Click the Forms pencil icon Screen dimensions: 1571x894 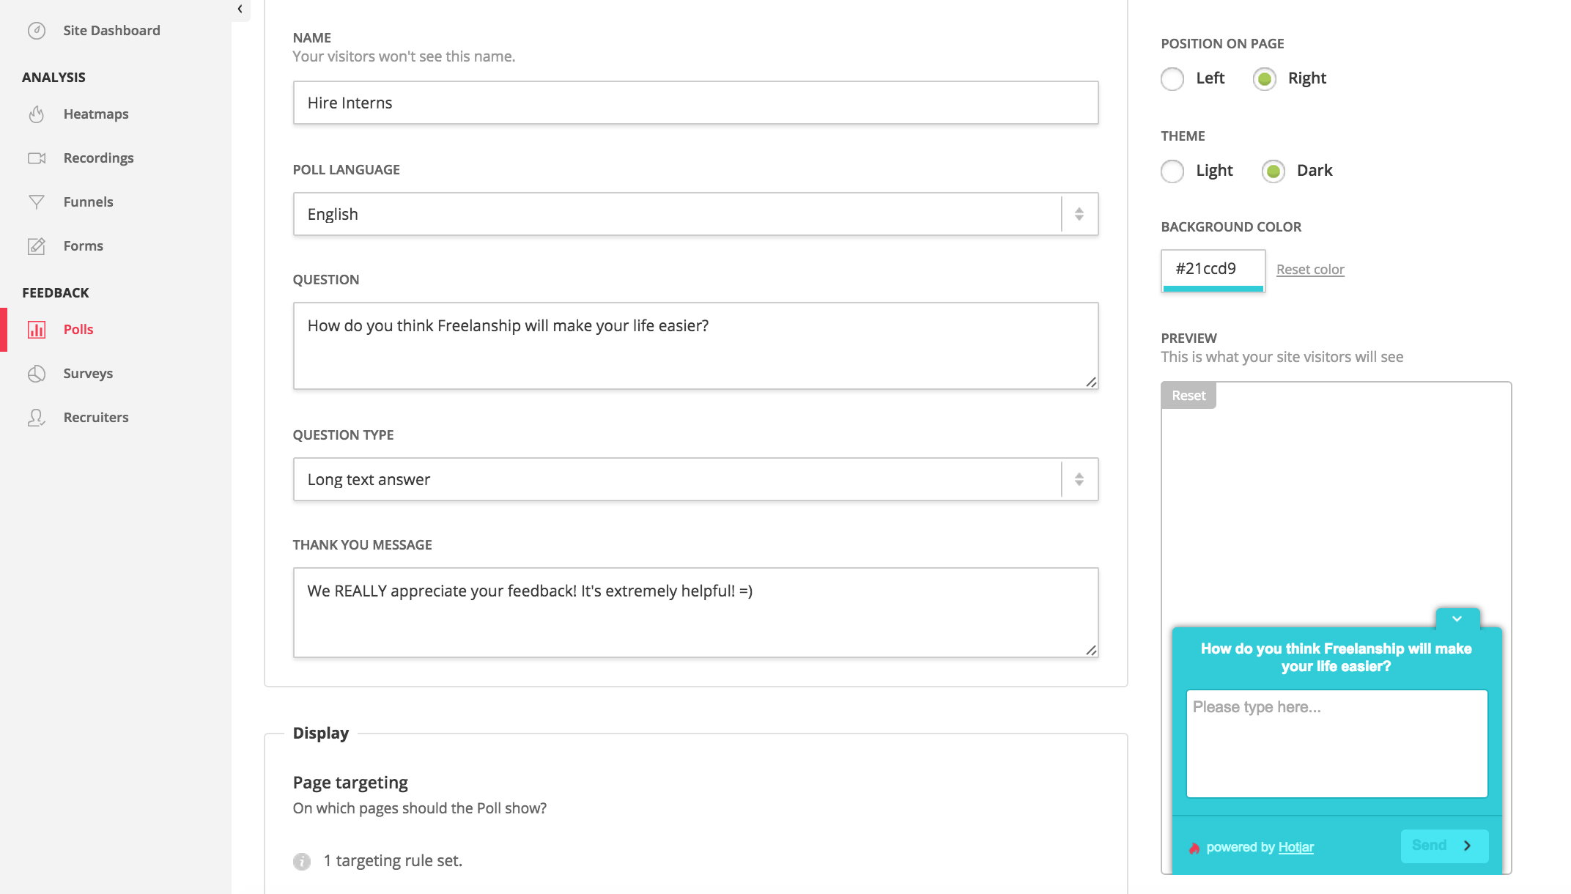37,246
